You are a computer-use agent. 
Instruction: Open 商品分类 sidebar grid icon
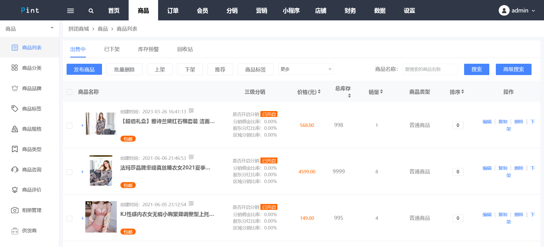pos(14,68)
